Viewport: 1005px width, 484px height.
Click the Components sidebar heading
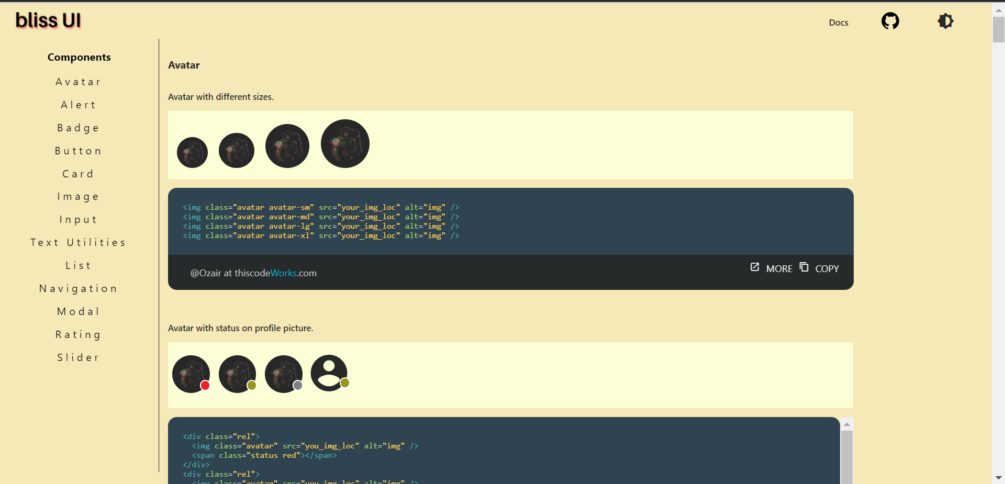point(79,57)
